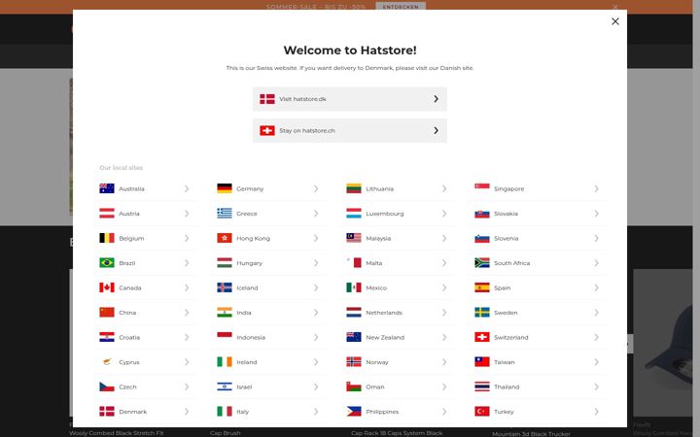700x437 pixels.
Task: Open the Switzerland local site link
Action: tap(538, 337)
